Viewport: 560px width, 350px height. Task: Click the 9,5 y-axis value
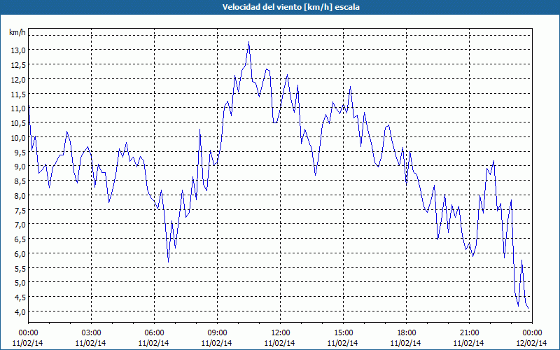(x=20, y=152)
